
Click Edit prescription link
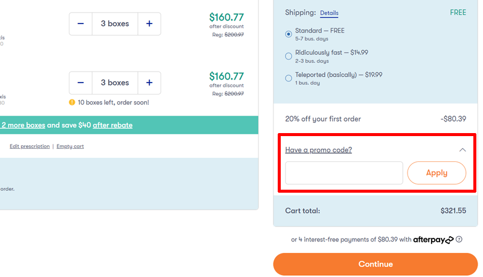click(30, 146)
